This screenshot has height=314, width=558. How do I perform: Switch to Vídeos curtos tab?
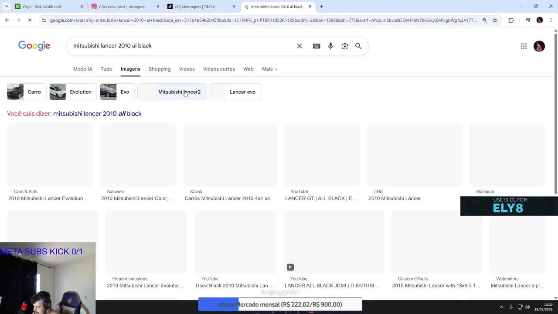pos(219,69)
